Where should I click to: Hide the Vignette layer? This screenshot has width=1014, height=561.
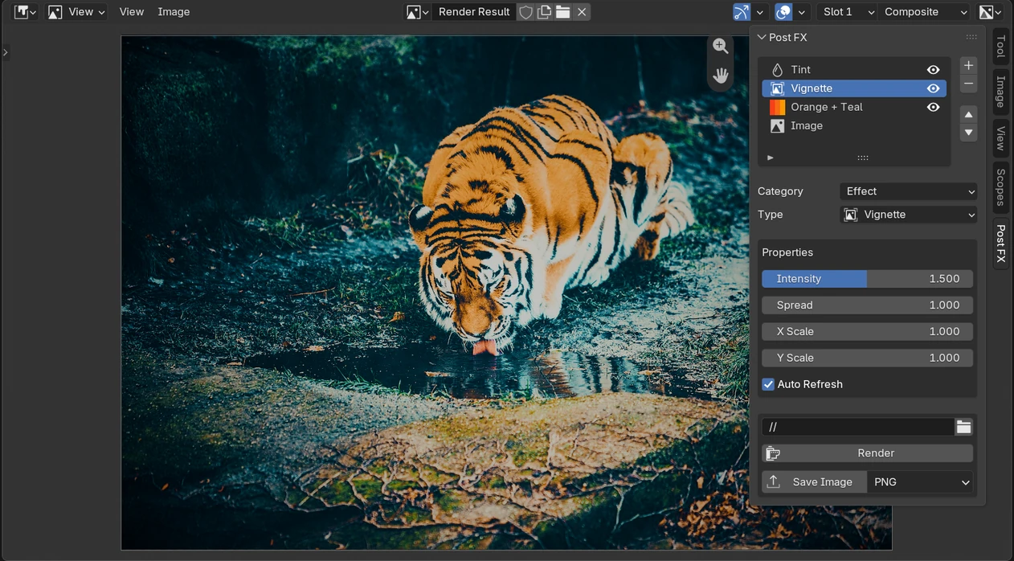pyautogui.click(x=933, y=88)
